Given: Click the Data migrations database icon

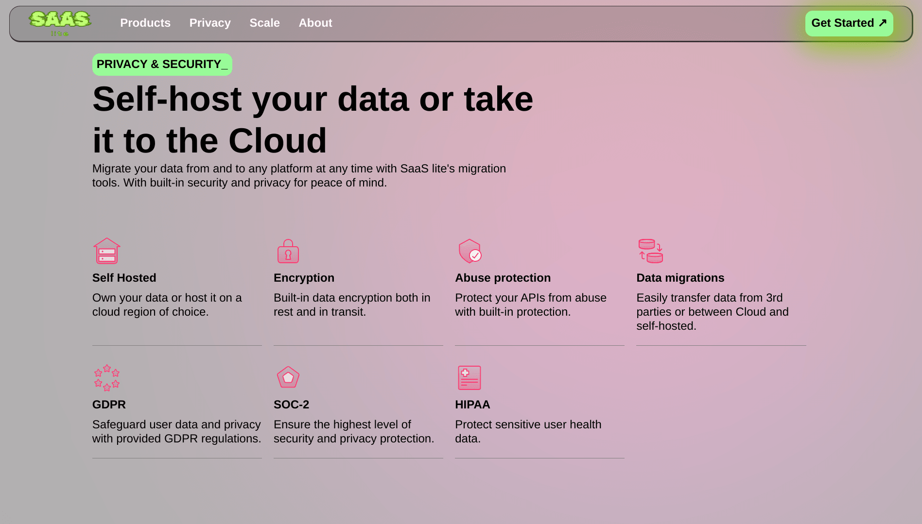Looking at the screenshot, I should coord(651,251).
